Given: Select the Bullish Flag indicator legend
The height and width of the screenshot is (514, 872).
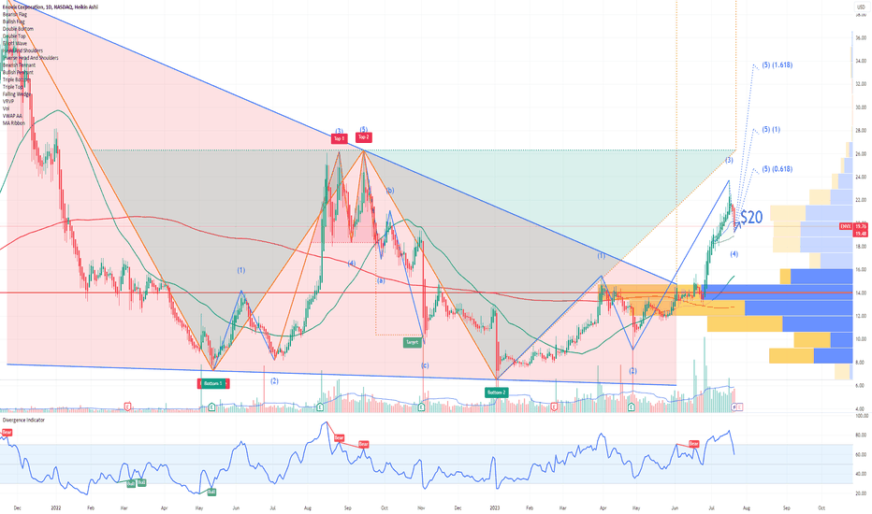Looking at the screenshot, I should [14, 21].
